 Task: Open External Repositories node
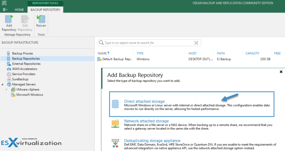pyautogui.click(x=26, y=64)
